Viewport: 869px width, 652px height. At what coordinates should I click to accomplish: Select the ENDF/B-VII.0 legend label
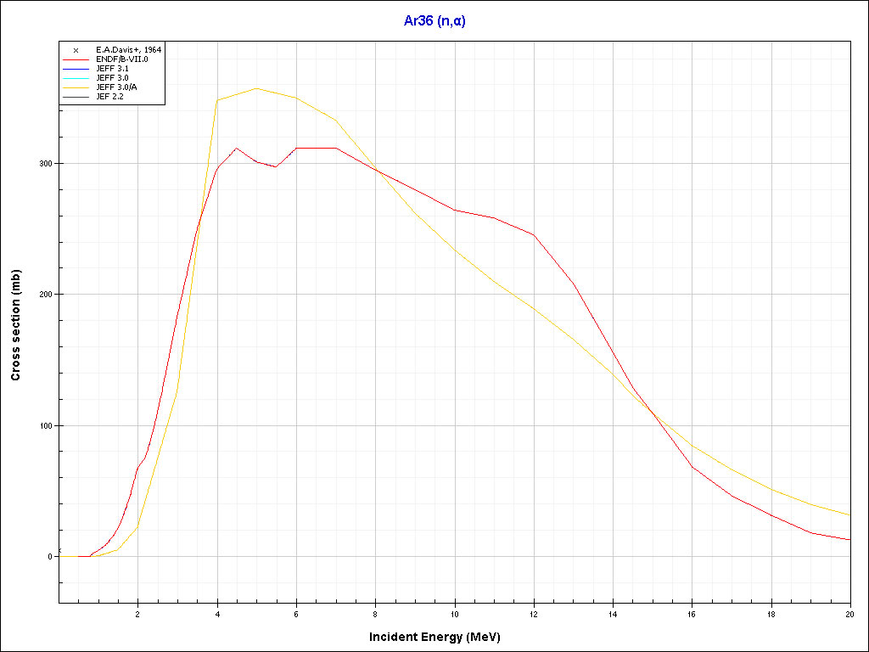click(x=122, y=59)
